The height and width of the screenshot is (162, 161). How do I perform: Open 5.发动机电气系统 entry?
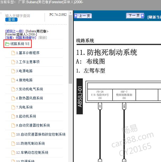coord(29,89)
